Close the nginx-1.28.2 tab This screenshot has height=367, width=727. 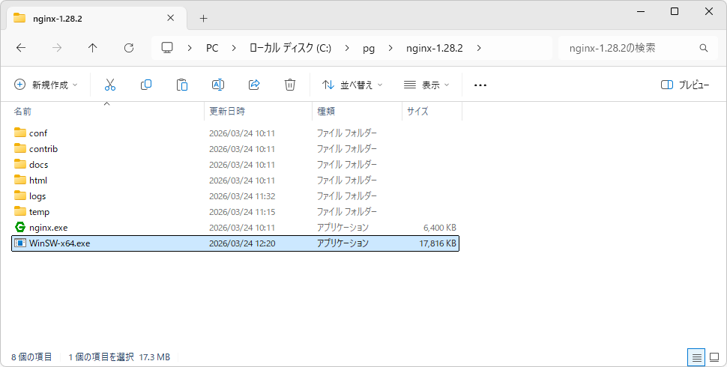[170, 18]
